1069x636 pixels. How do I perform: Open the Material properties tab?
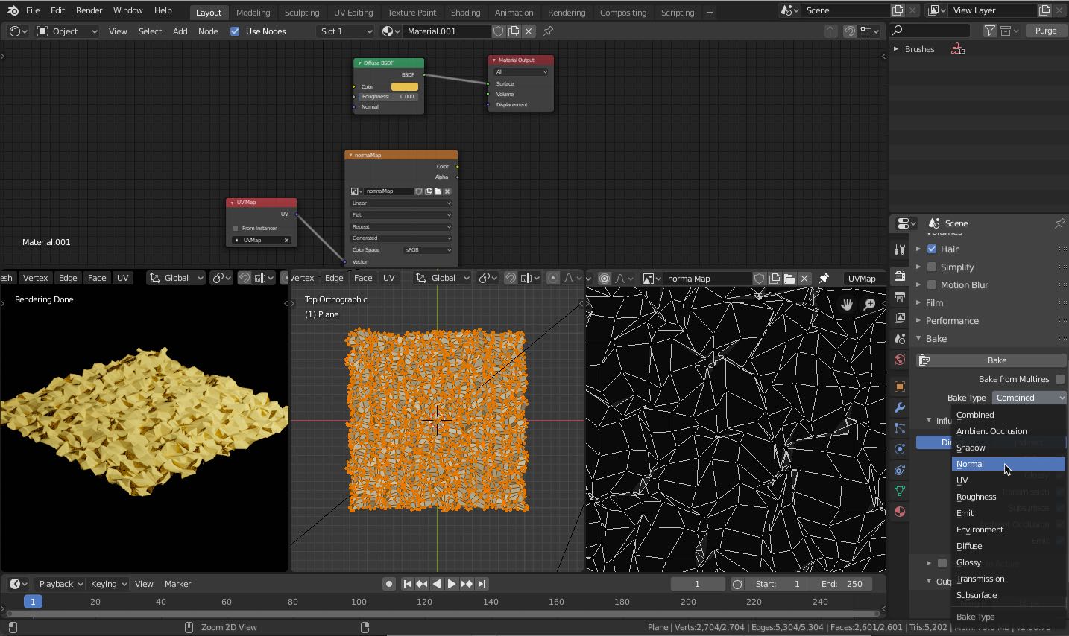[900, 512]
